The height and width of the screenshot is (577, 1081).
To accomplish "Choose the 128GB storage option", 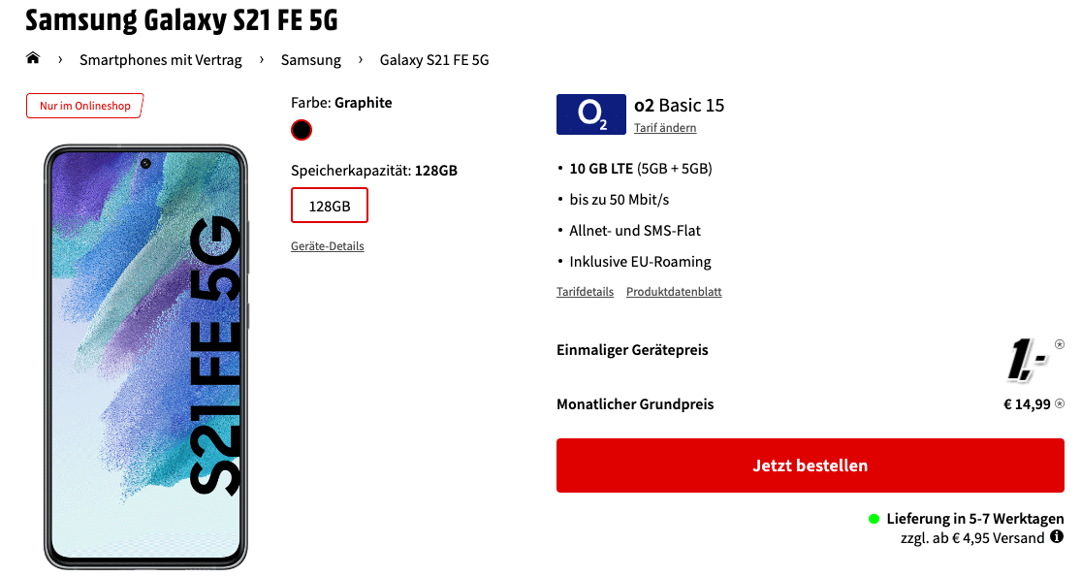I will (x=330, y=206).
